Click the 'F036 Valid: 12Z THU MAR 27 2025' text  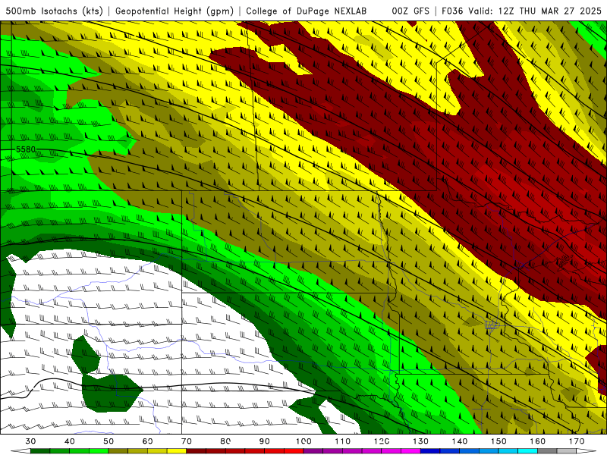click(521, 11)
